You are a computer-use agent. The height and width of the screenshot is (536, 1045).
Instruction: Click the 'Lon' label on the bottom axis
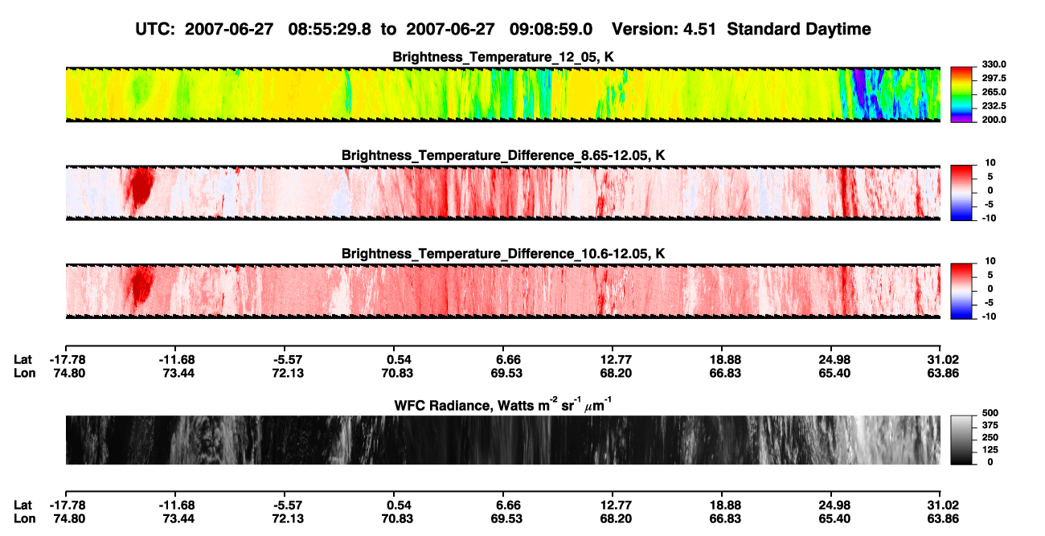23,518
